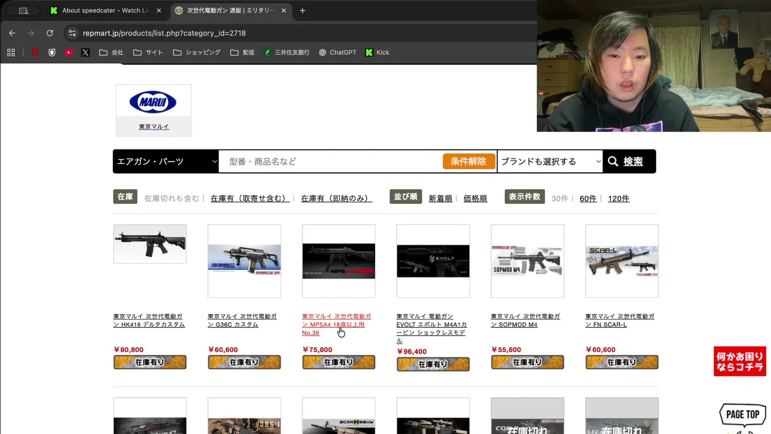This screenshot has height=434, width=771.
Task: Click the 東京マルイ MARUI brand logo
Action: (x=153, y=102)
